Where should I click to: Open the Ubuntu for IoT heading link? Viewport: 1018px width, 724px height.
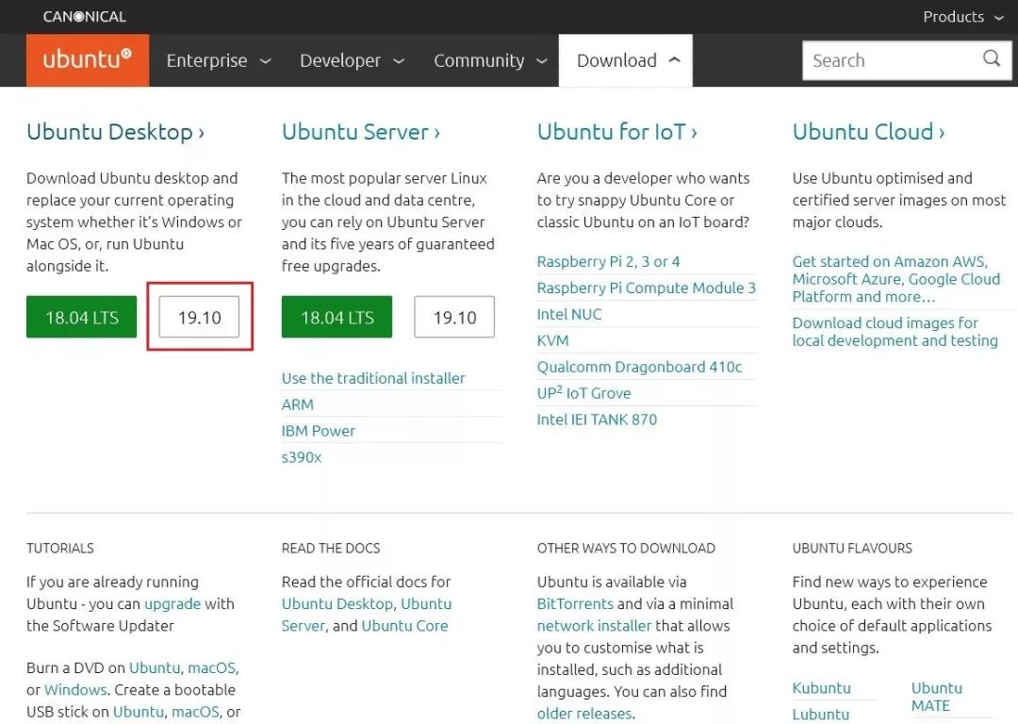(x=616, y=132)
